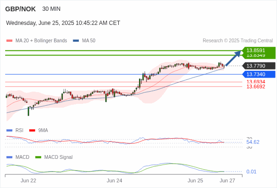This screenshot has height=188, width=277.
Task: Click the MA 20 + Bollinger Bands label
Action: point(41,41)
